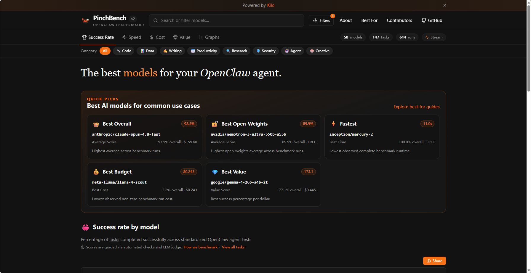Filter by Agent category

(292, 51)
